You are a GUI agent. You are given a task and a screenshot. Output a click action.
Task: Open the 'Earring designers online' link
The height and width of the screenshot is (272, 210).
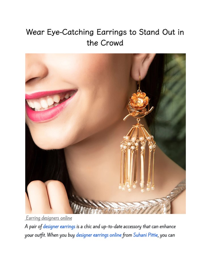[x=49, y=218]
